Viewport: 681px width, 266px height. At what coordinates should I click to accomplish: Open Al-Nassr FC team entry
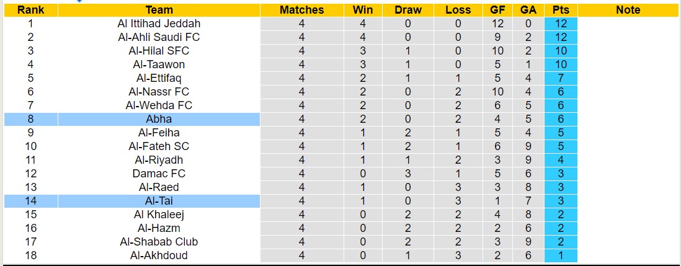159,92
